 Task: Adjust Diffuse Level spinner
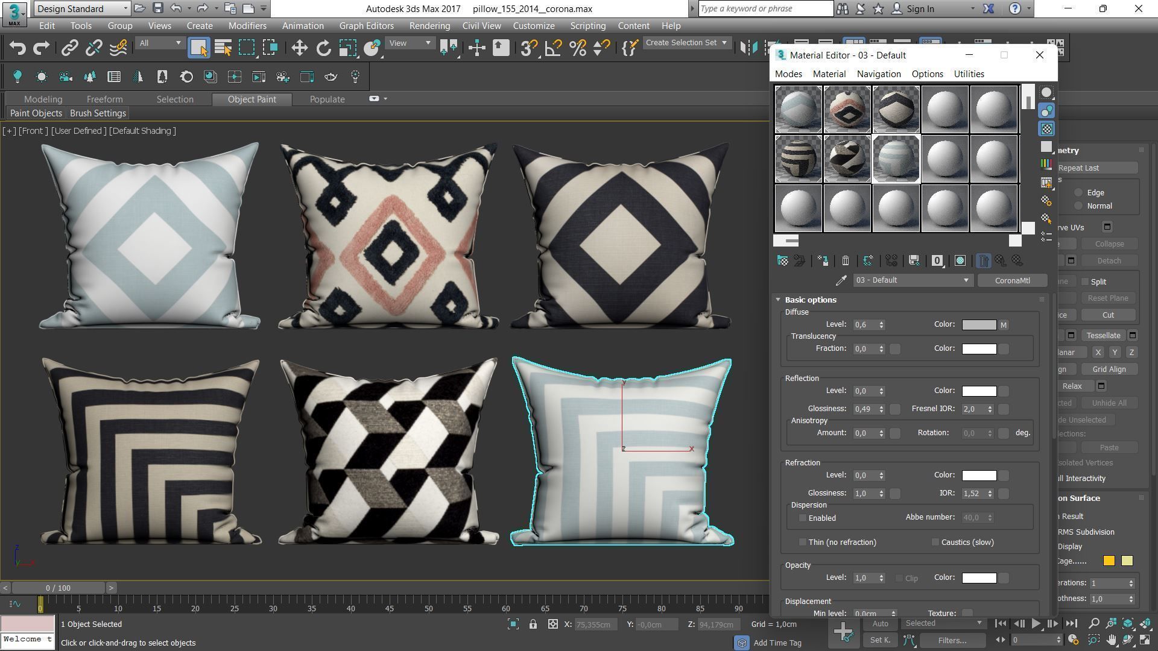point(881,325)
